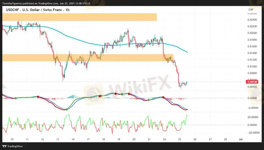
Task: Click the 0.81600 price axis label
Action: click(x=252, y=46)
